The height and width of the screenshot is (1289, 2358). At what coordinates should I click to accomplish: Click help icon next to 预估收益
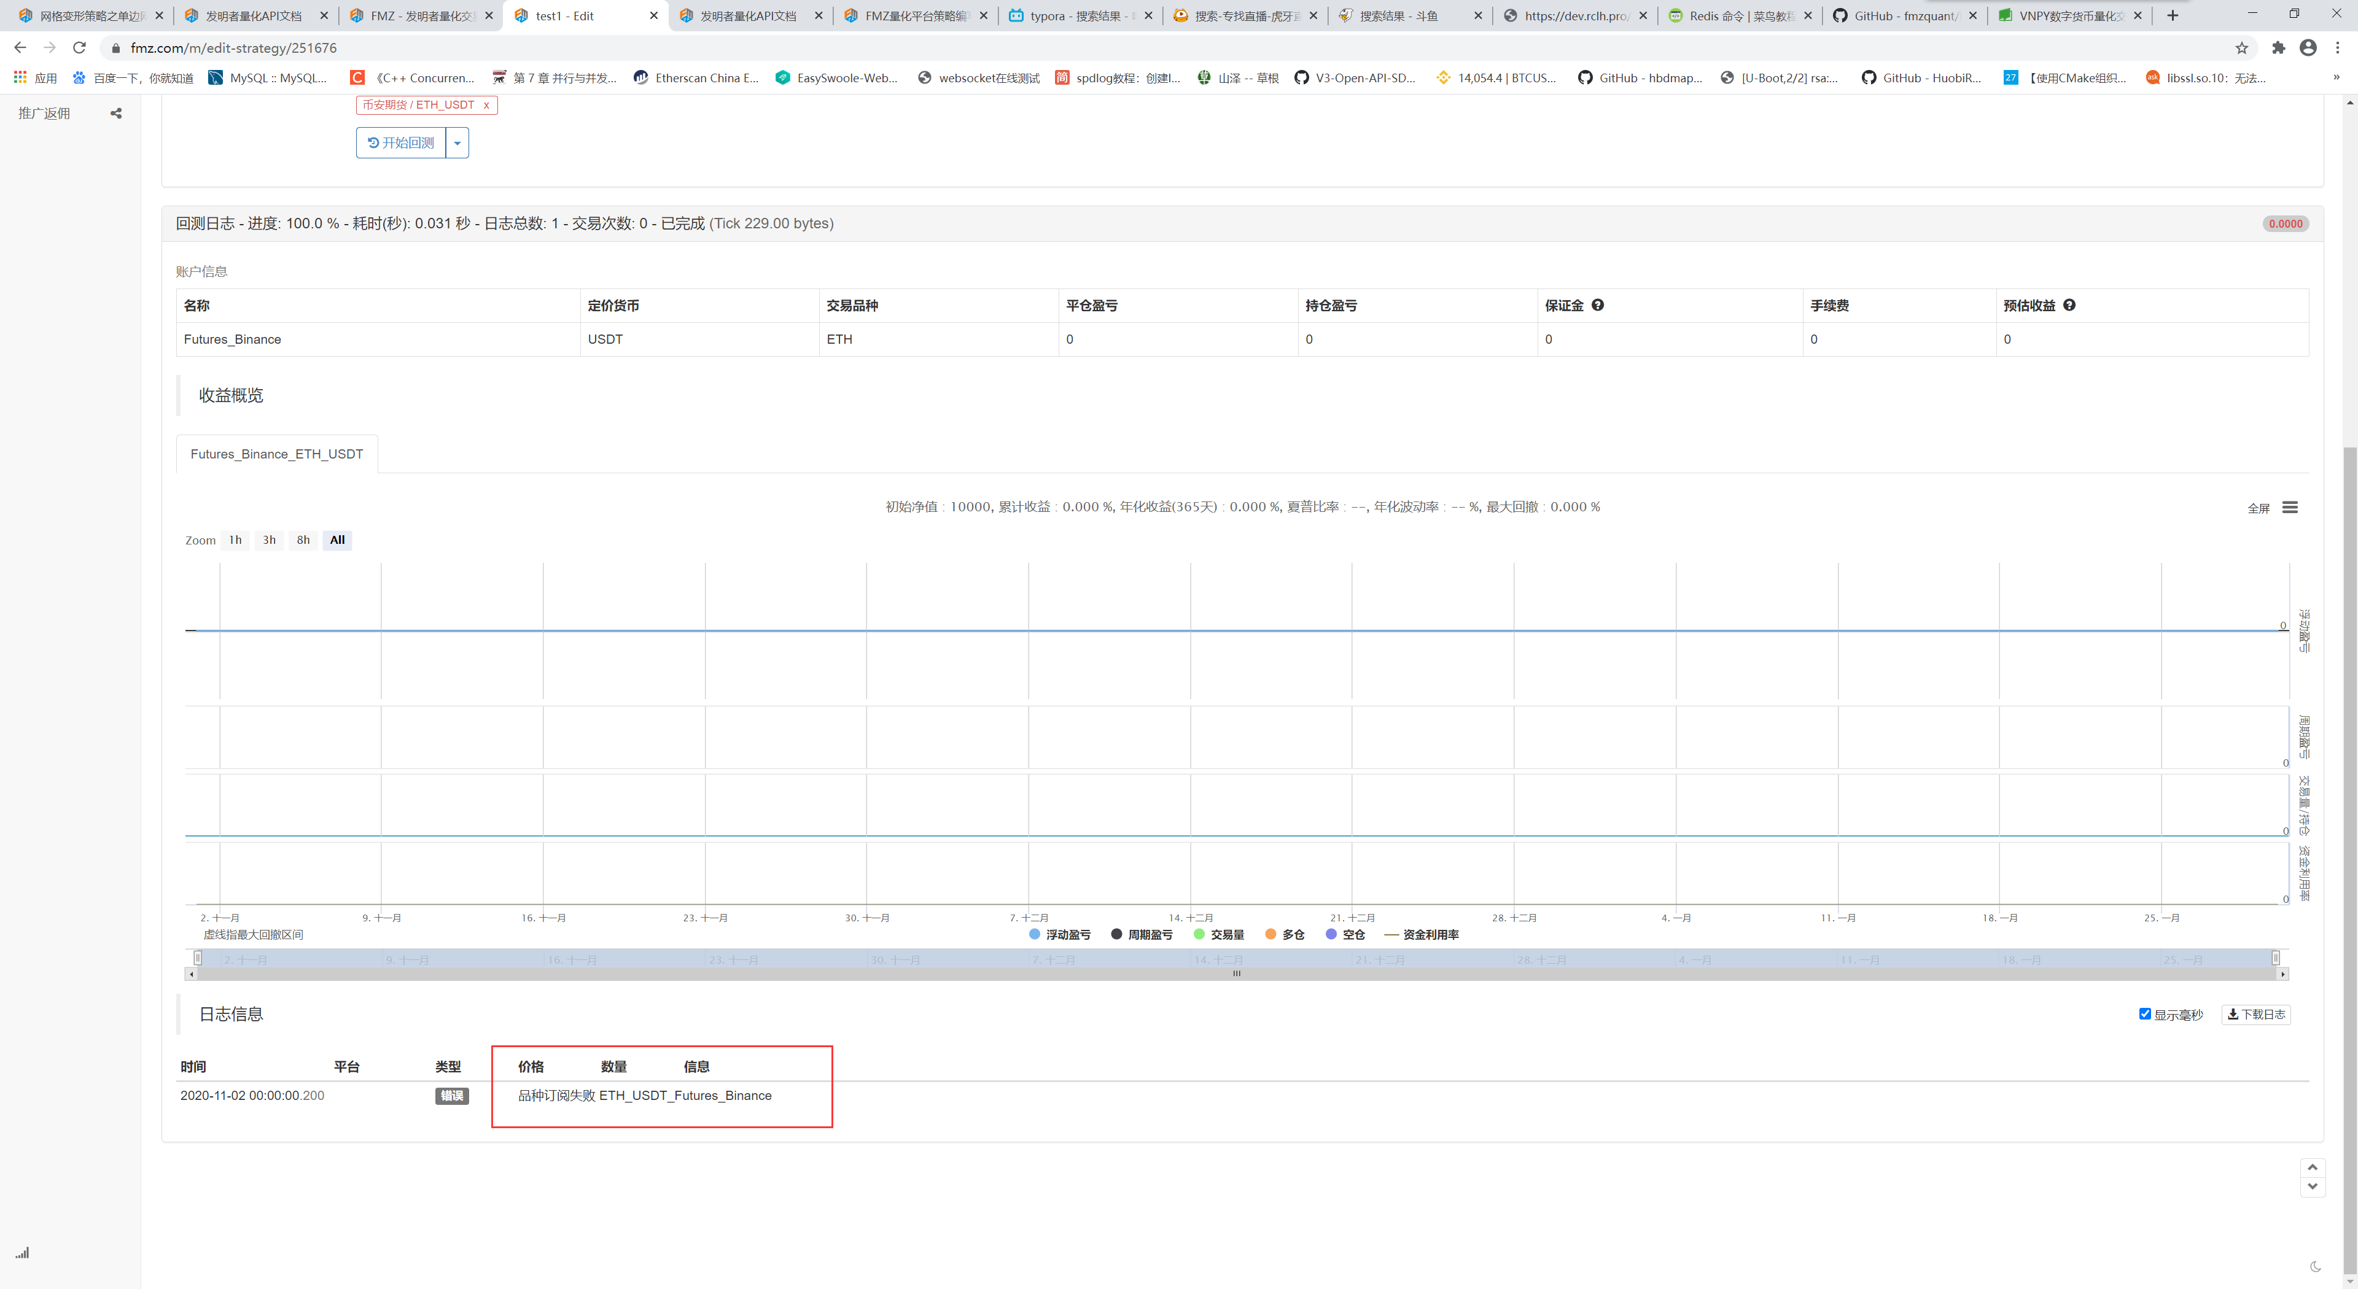coord(2069,306)
